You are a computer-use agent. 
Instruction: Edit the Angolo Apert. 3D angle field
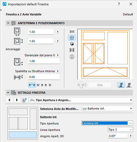click(x=118, y=136)
